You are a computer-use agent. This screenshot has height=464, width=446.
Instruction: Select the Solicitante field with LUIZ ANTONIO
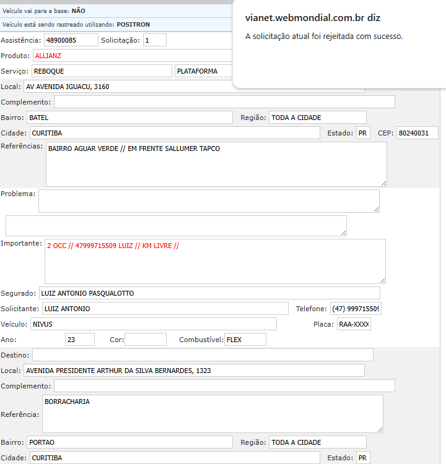(165, 309)
